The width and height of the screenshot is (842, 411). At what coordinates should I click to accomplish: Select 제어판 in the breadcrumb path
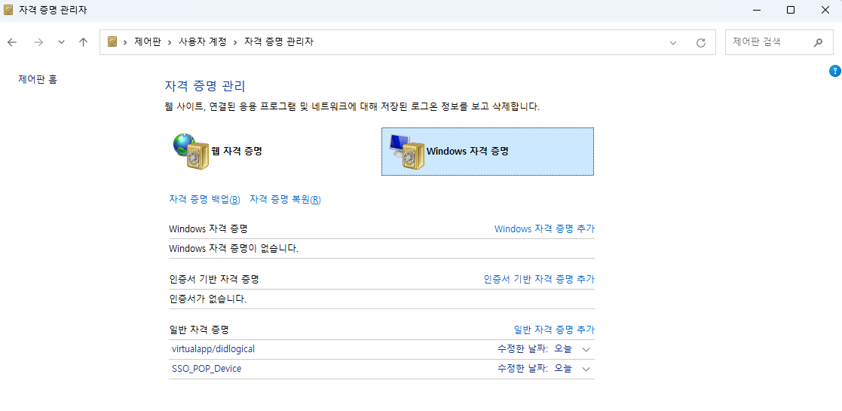[x=147, y=42]
